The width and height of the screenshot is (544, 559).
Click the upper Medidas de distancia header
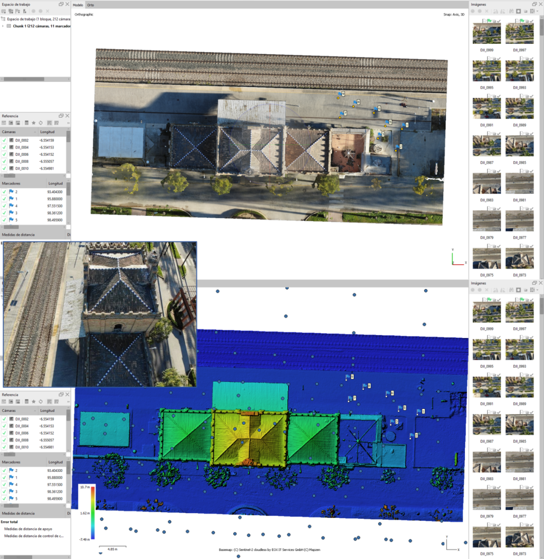coord(33,235)
